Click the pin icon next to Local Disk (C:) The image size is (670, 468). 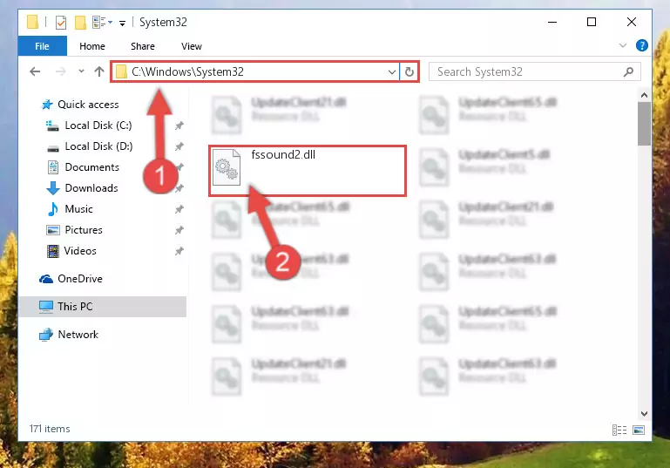[179, 125]
